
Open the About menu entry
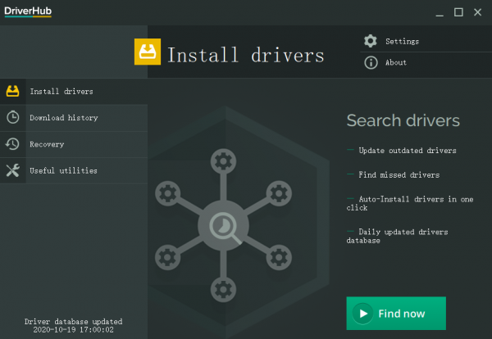396,62
